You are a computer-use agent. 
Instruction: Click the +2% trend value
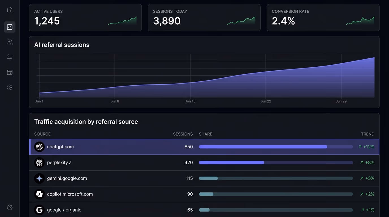[x=370, y=194]
